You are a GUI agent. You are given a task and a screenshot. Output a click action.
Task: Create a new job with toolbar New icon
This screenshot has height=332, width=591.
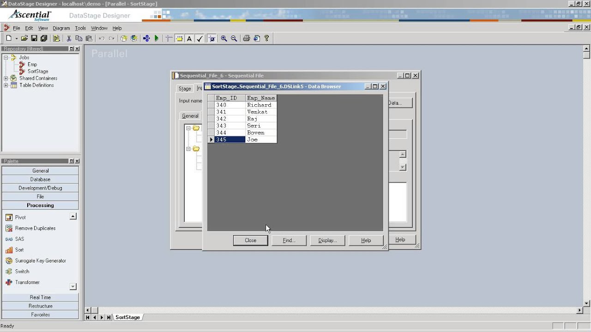click(x=9, y=38)
